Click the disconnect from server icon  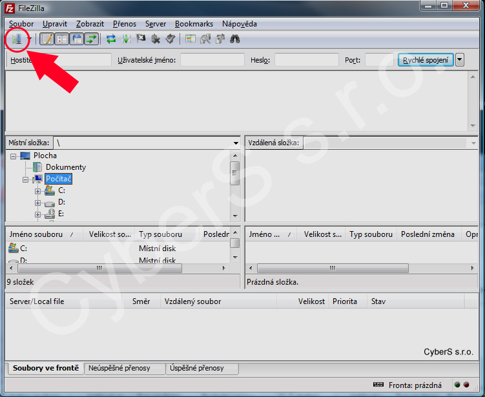(x=156, y=39)
